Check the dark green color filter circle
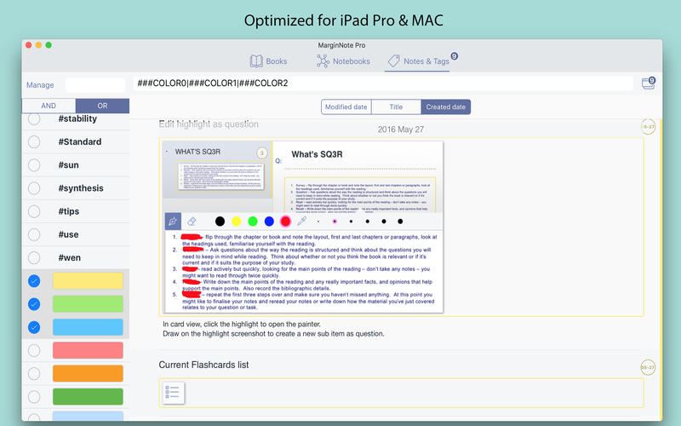This screenshot has width=681, height=426. pos(34,396)
